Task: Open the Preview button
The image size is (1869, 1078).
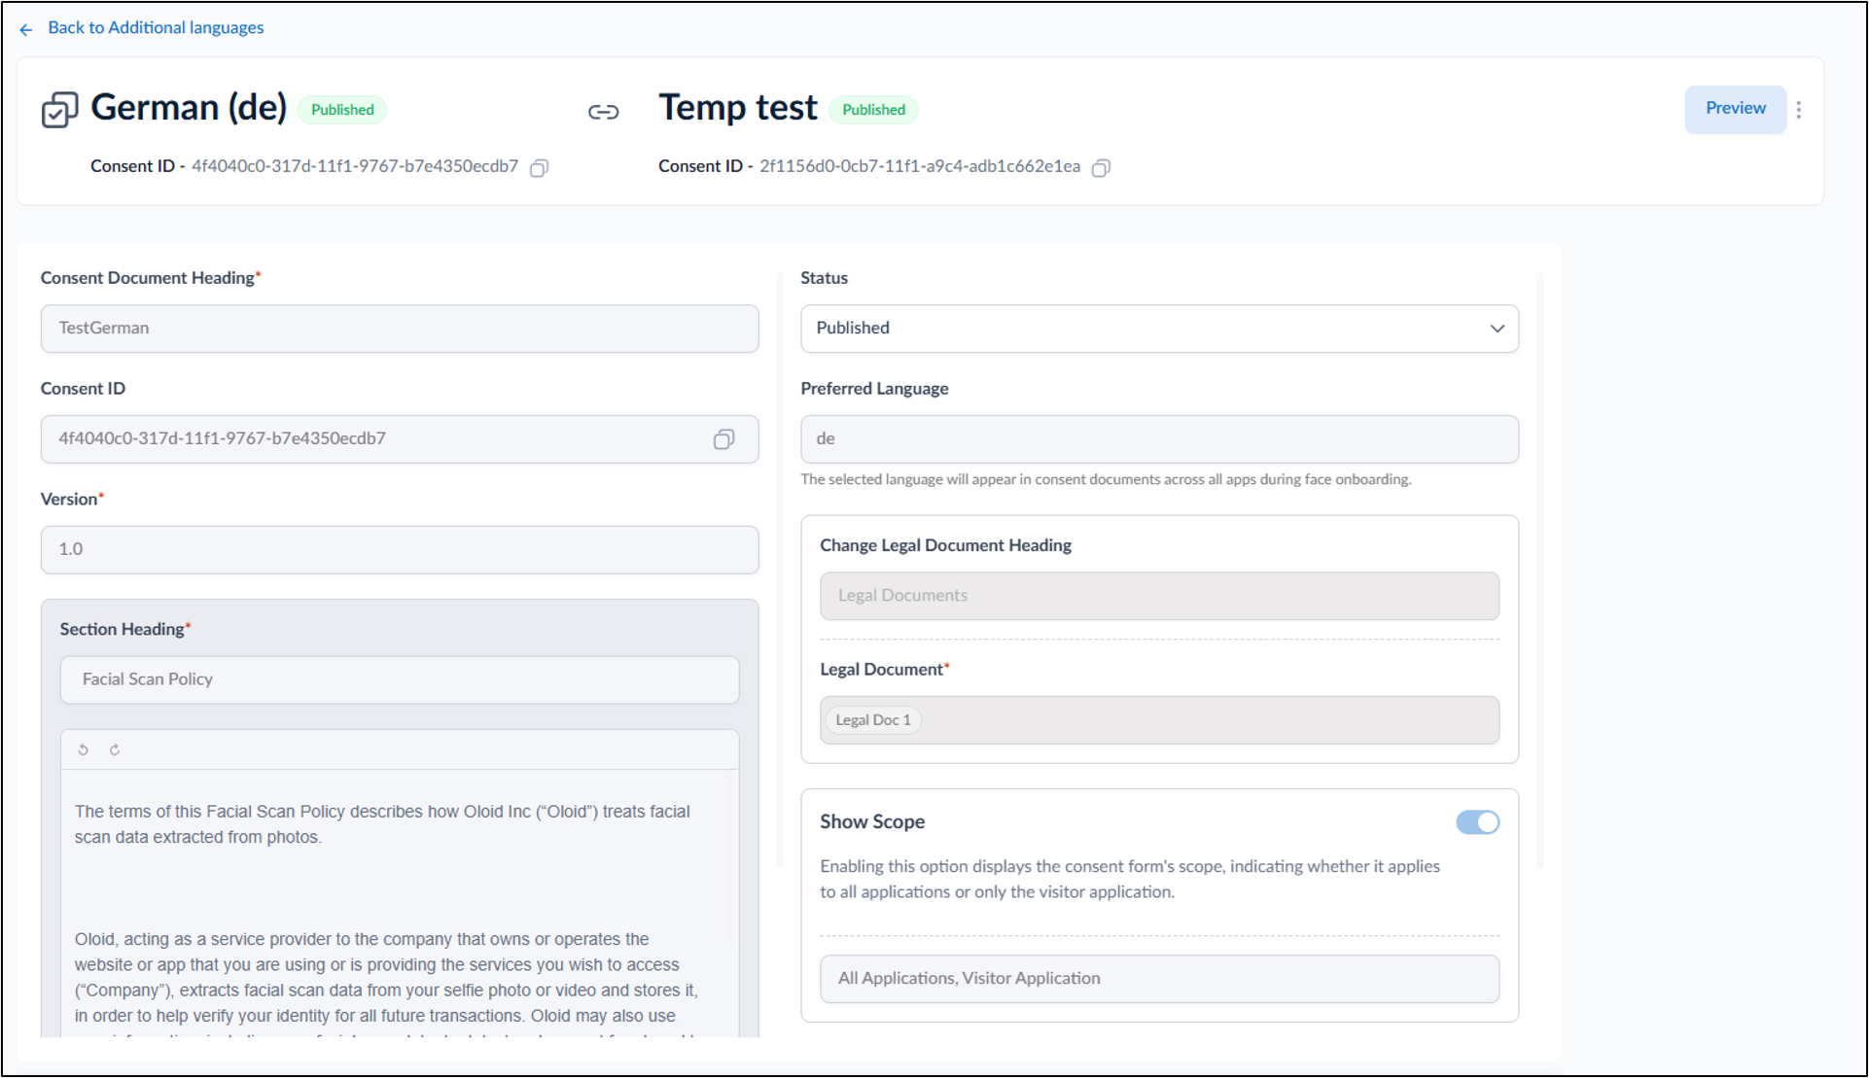Action: coord(1735,109)
